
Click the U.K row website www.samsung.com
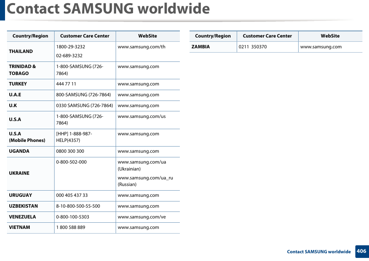coord(138,106)
